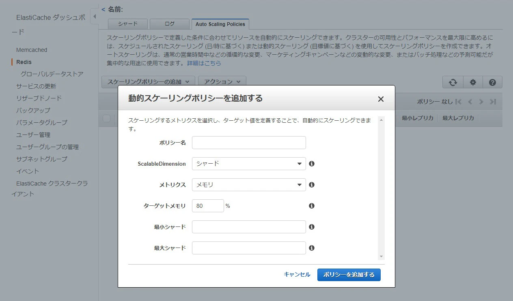Screen dimensions: 513x301
Task: Go to next page of policies
Action: (481, 102)
